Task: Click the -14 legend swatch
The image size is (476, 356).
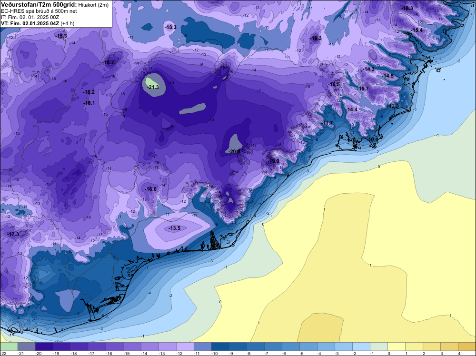Action: [x=149, y=346]
